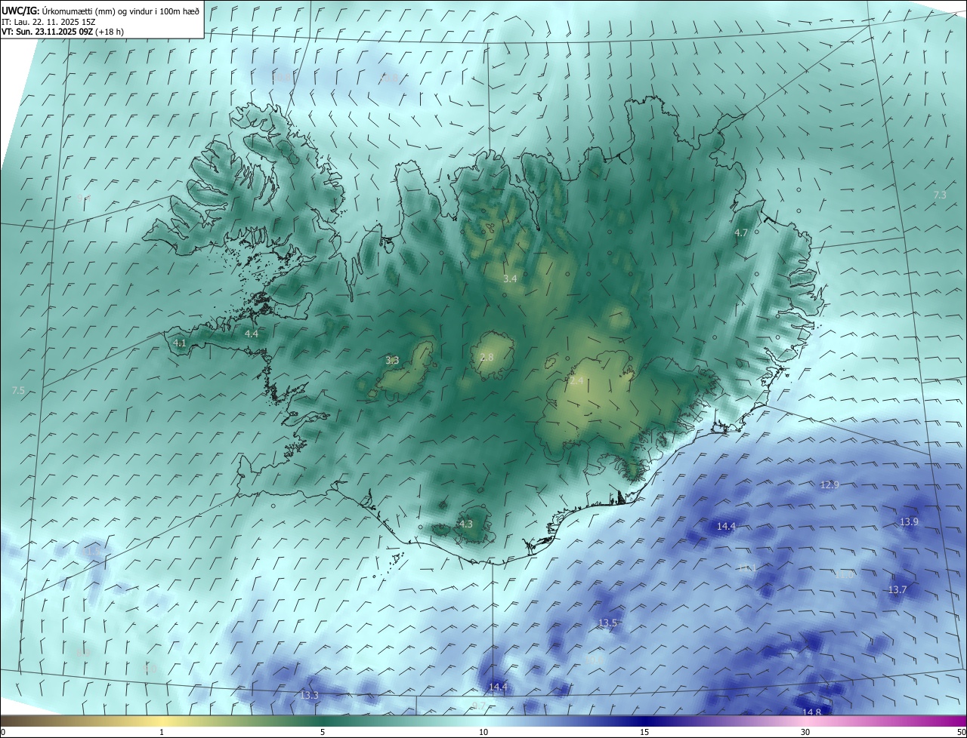967x738 pixels.
Task: Click the '9.7' value label over the ocean
Action: click(x=479, y=706)
